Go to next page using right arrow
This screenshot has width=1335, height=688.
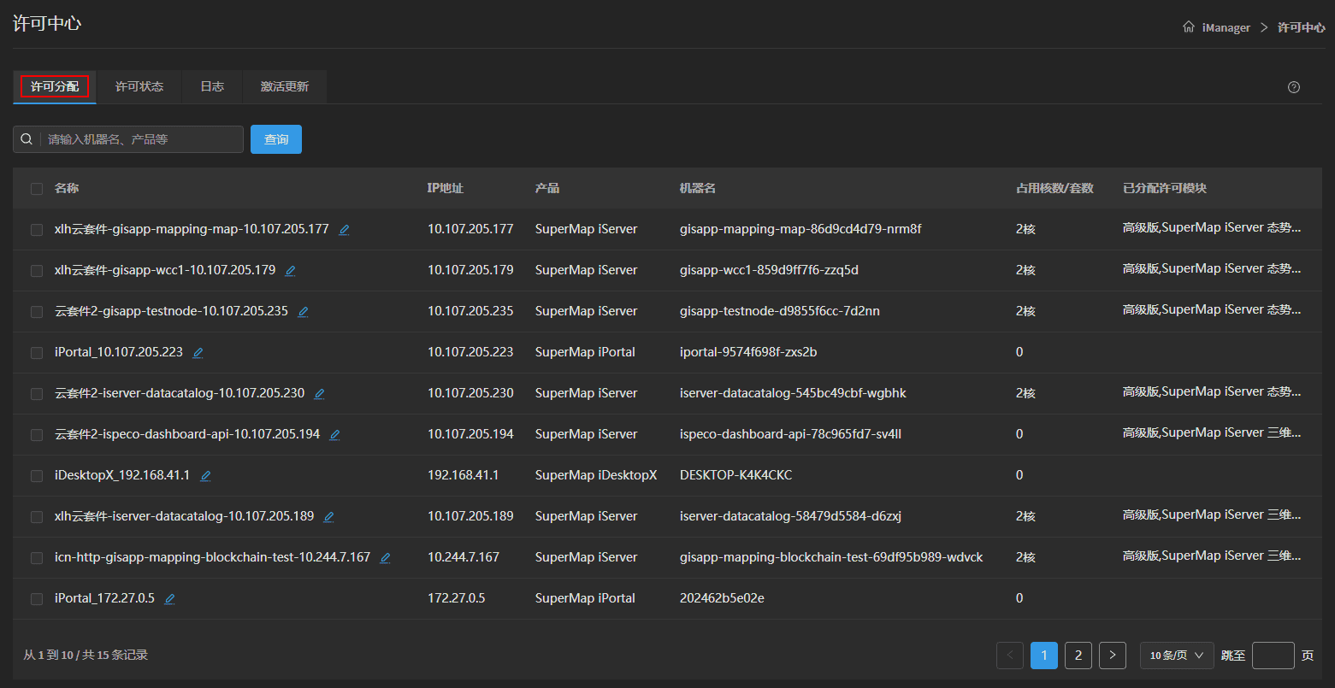click(x=1112, y=656)
